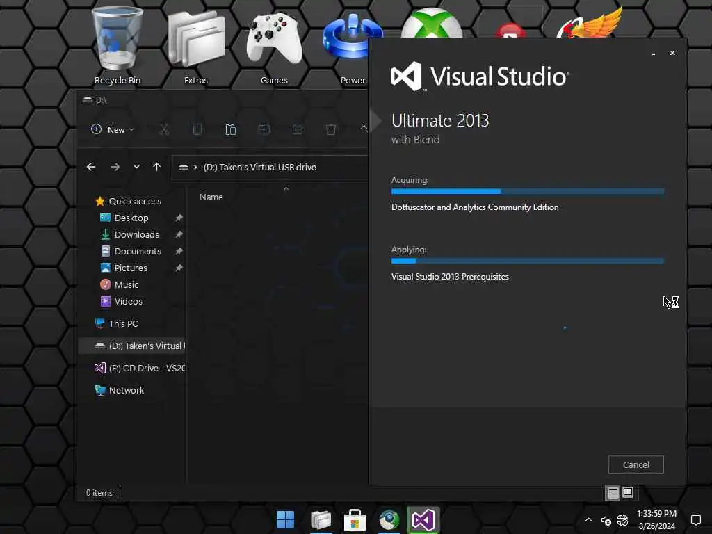
Task: Click the D:\ title of the File Explorer window
Action: click(x=102, y=100)
